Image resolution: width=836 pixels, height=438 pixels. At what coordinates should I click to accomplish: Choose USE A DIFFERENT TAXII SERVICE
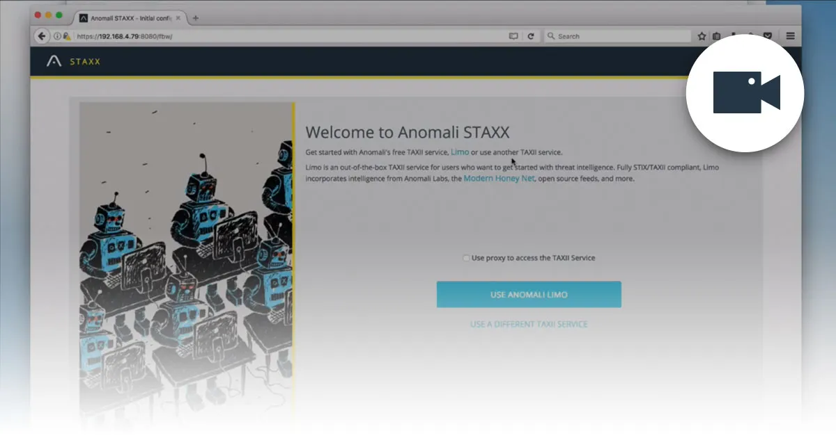click(529, 324)
